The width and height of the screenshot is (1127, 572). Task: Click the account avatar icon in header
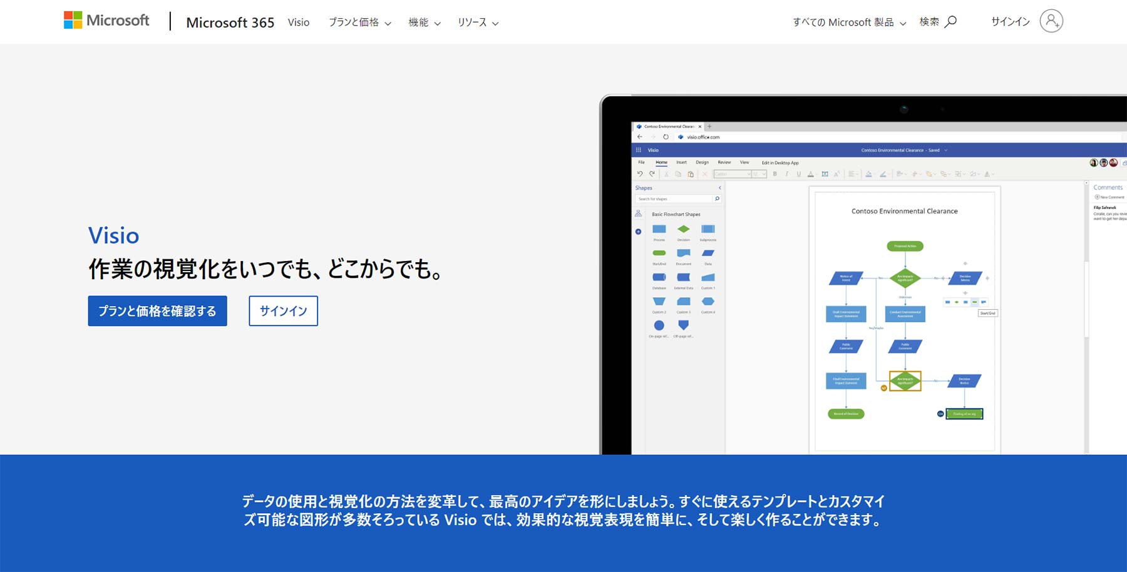click(1051, 21)
